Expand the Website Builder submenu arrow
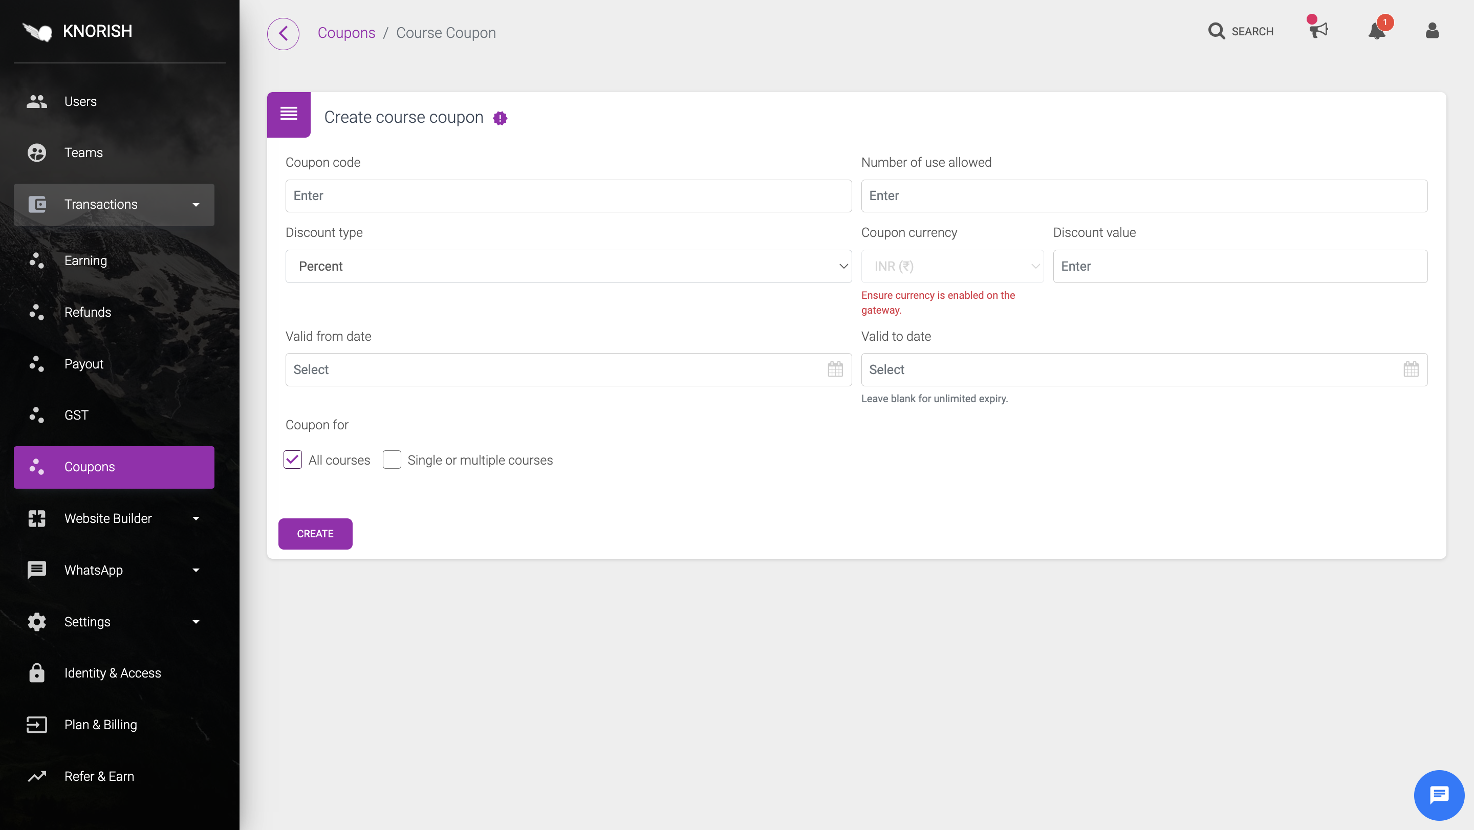Image resolution: width=1474 pixels, height=830 pixels. [196, 519]
